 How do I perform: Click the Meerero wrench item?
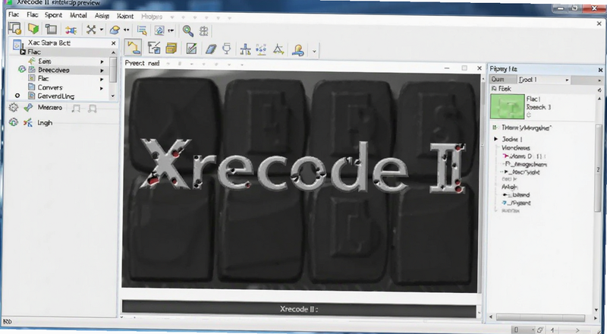tap(43, 108)
